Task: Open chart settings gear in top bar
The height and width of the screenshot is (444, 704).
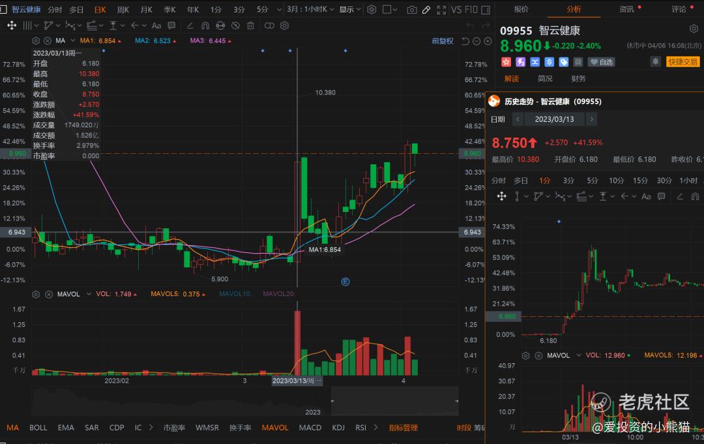Action: [x=372, y=9]
